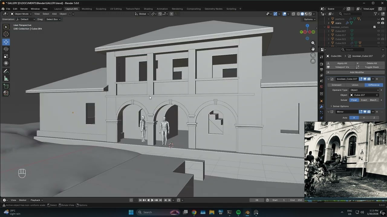The width and height of the screenshot is (387, 217).
Task: Open the Modifiers wrench properties tab
Action: [321, 107]
